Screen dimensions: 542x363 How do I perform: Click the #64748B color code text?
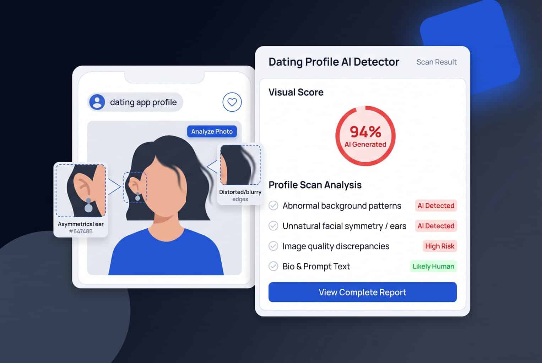click(x=81, y=231)
